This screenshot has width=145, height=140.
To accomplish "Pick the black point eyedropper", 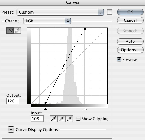I will tap(53, 119).
